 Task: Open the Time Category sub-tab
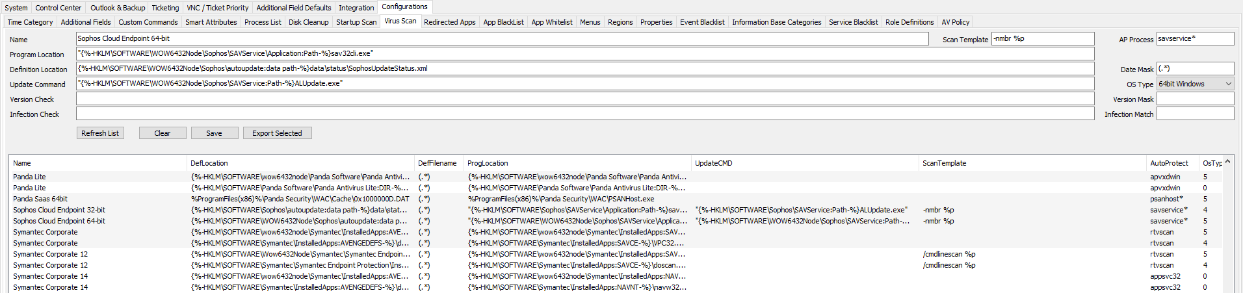[31, 22]
